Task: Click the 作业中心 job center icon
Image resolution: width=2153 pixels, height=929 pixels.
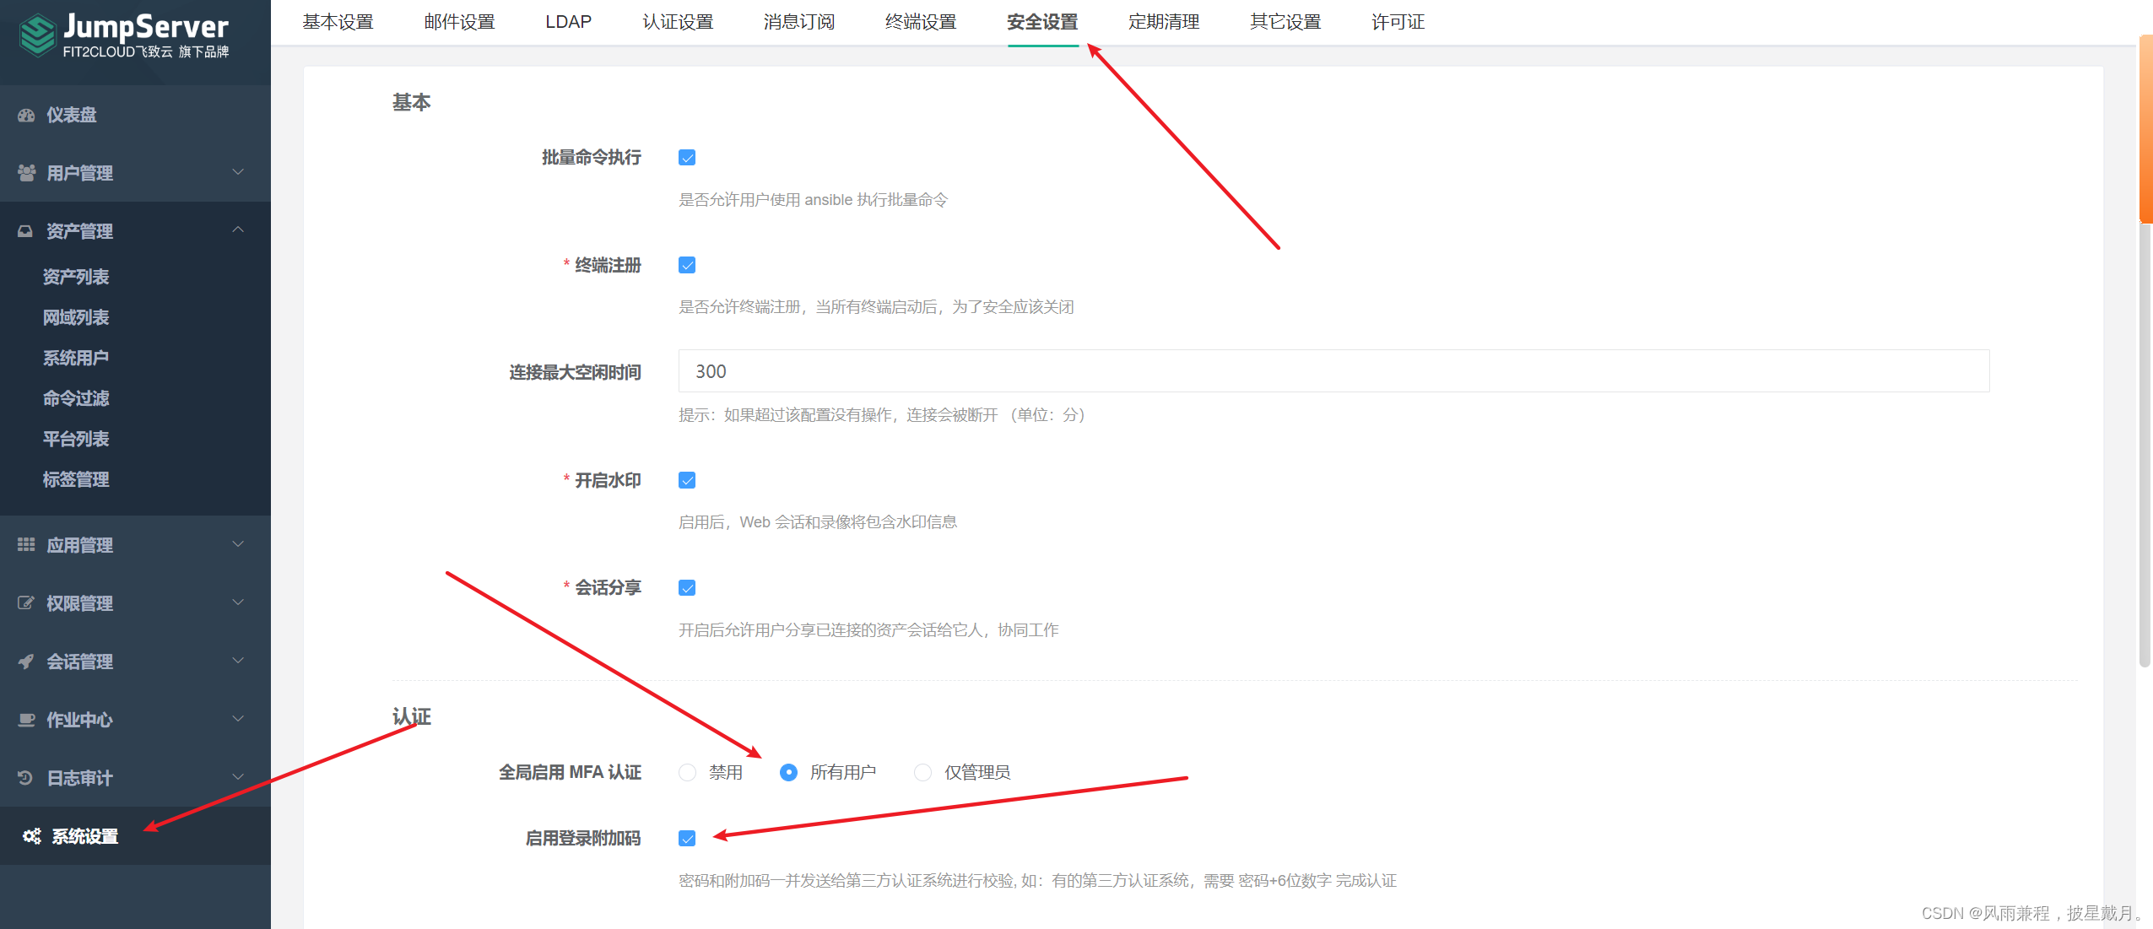Action: click(x=26, y=719)
